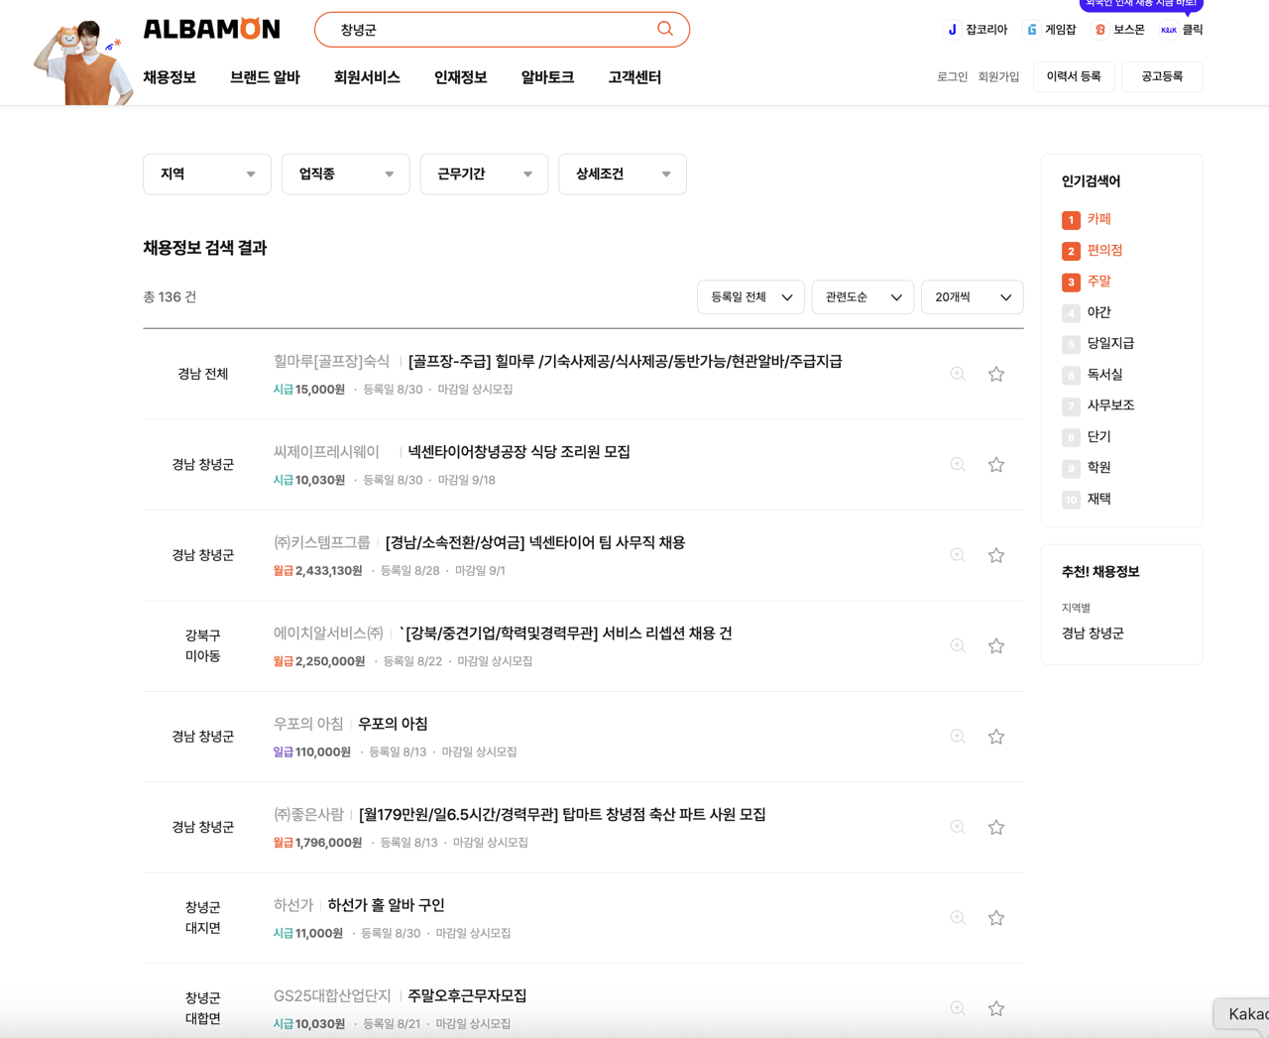Screen dimensions: 1269x1038
Task: Open 잡코리아 via its J icon
Action: (952, 29)
